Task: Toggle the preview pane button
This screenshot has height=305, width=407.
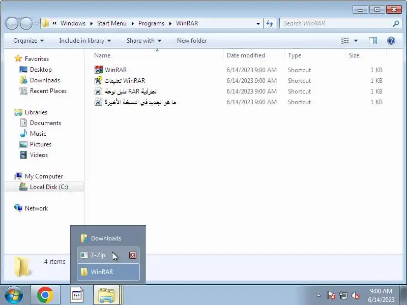Action: (x=373, y=41)
